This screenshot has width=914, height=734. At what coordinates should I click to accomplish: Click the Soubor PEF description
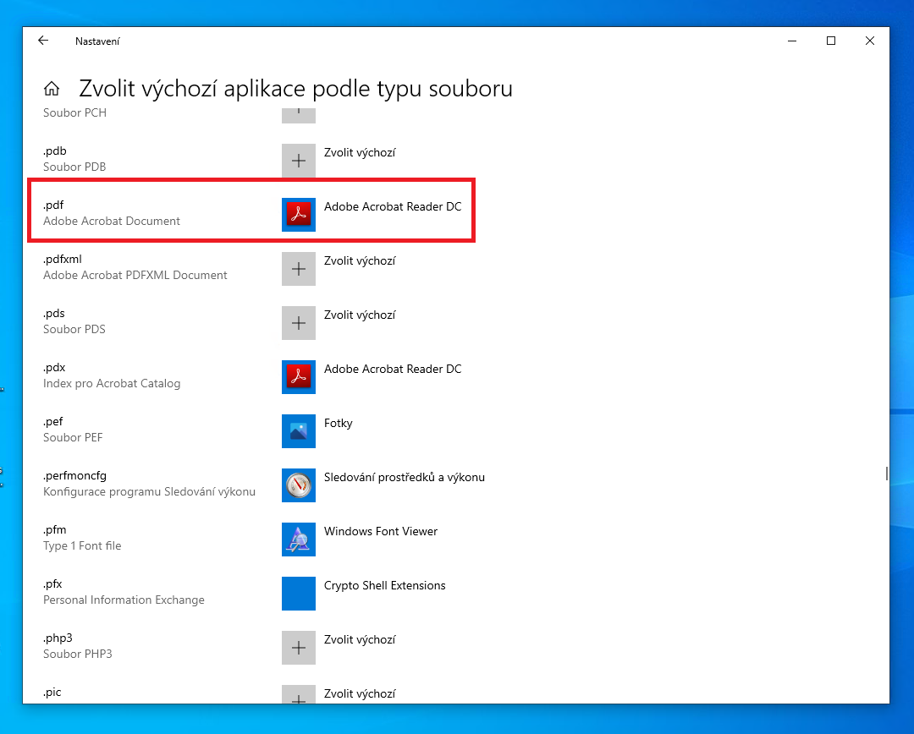73,438
